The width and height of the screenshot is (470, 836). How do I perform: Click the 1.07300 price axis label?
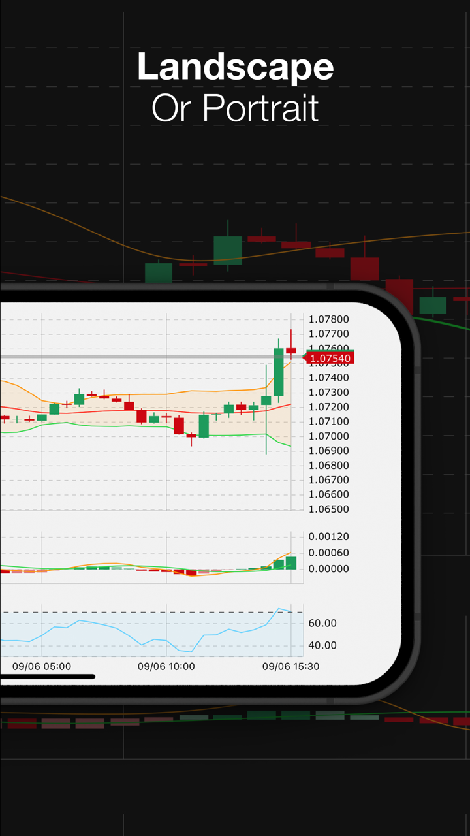coord(329,393)
